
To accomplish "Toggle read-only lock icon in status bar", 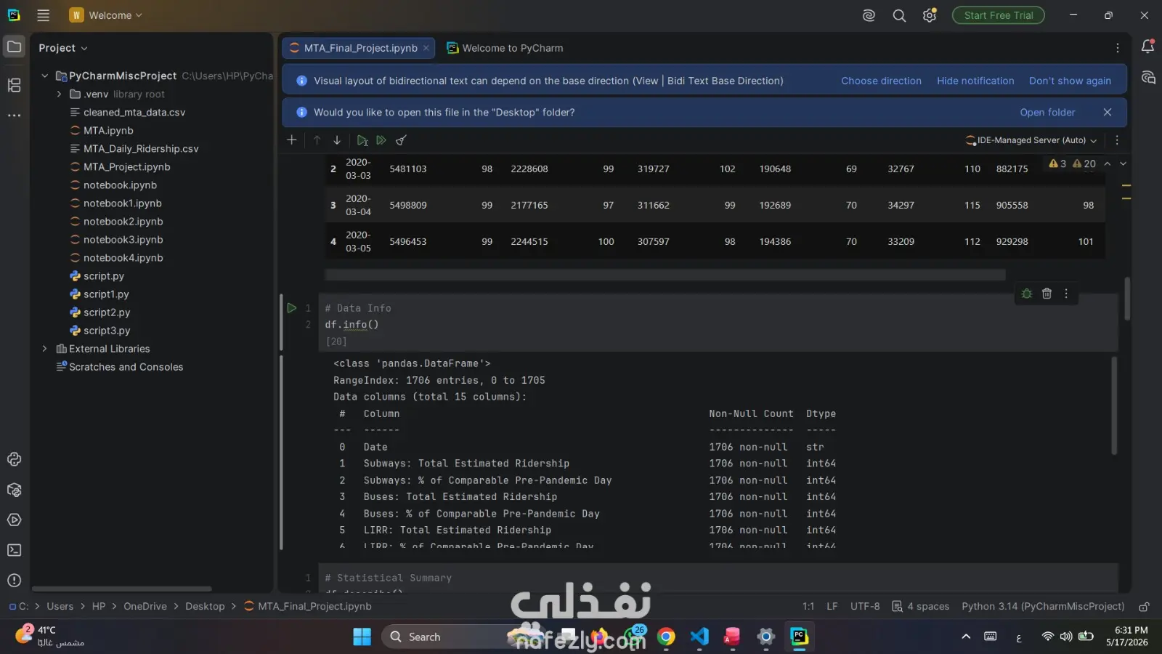I will tap(1144, 607).
